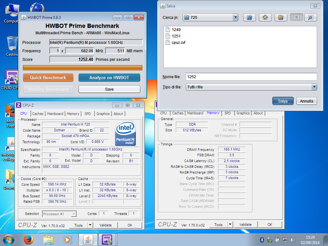Open the Home folder in Salva dialog
Viewport: 328px width, 246px height.
[x=265, y=17]
